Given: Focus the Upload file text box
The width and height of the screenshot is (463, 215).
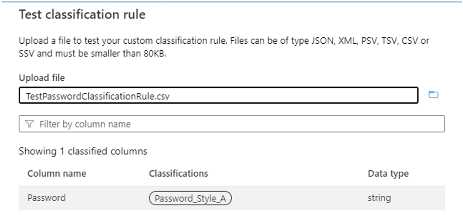Looking at the screenshot, I should (218, 96).
